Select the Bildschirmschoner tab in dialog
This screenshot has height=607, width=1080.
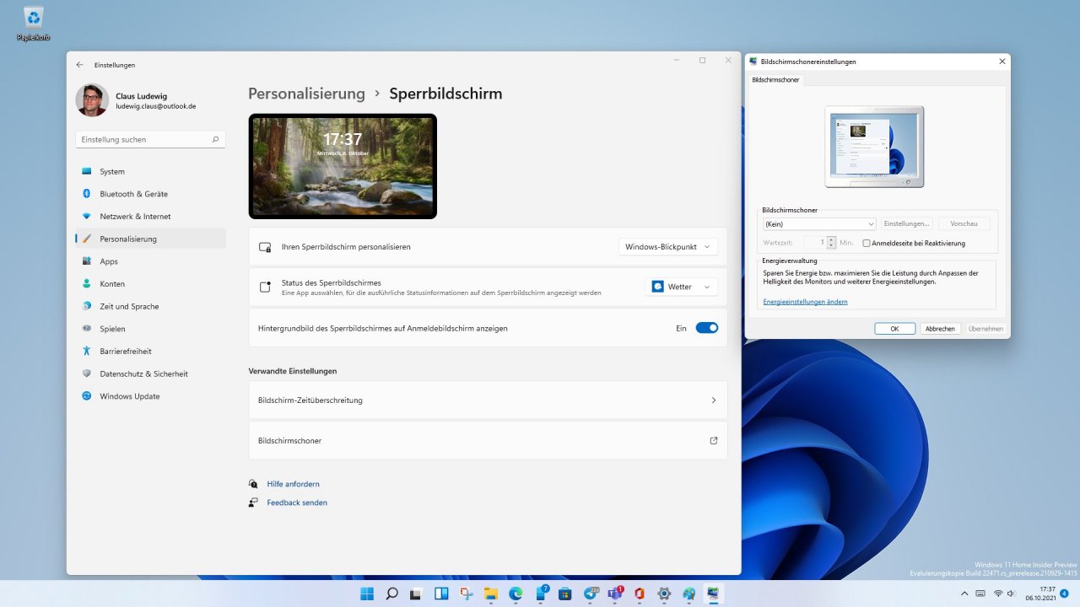[x=775, y=80]
